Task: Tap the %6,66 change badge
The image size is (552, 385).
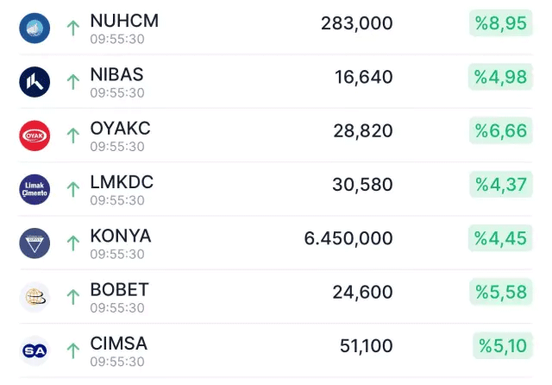Action: tap(500, 131)
